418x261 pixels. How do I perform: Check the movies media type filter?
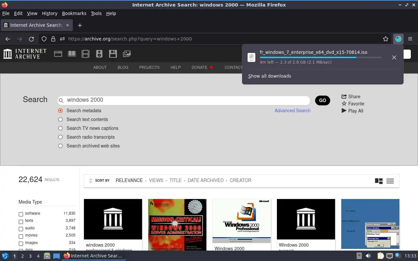pos(21,236)
